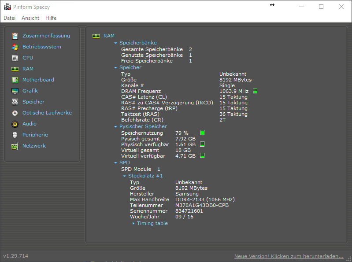Click green indicator next to Speichernutzung 79 %
Screen dimensions: 352x262
point(202,133)
